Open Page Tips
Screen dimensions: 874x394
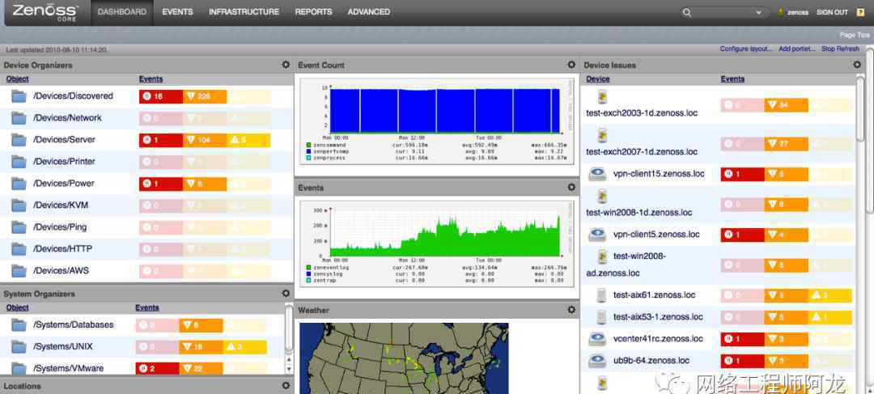point(855,35)
